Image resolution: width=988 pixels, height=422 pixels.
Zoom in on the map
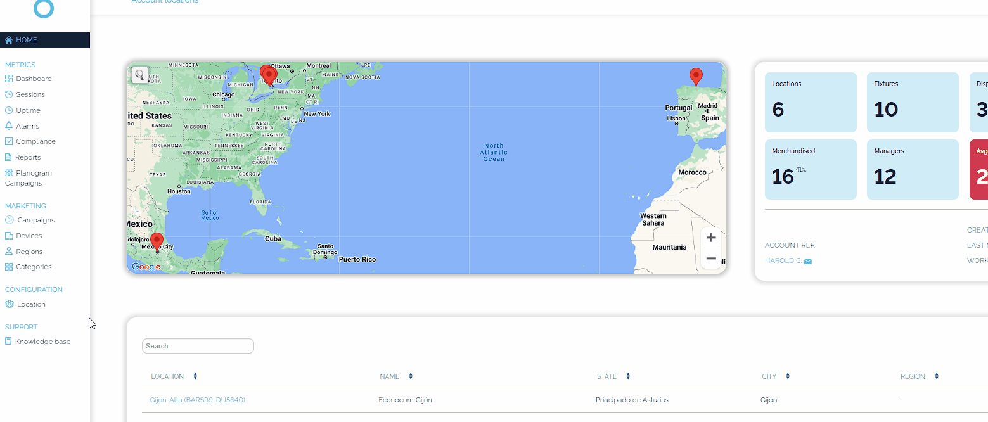pyautogui.click(x=710, y=238)
